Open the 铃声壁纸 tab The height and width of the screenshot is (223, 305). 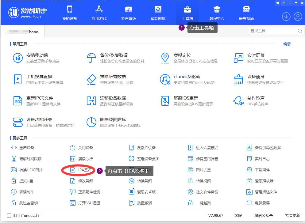coord(129,13)
